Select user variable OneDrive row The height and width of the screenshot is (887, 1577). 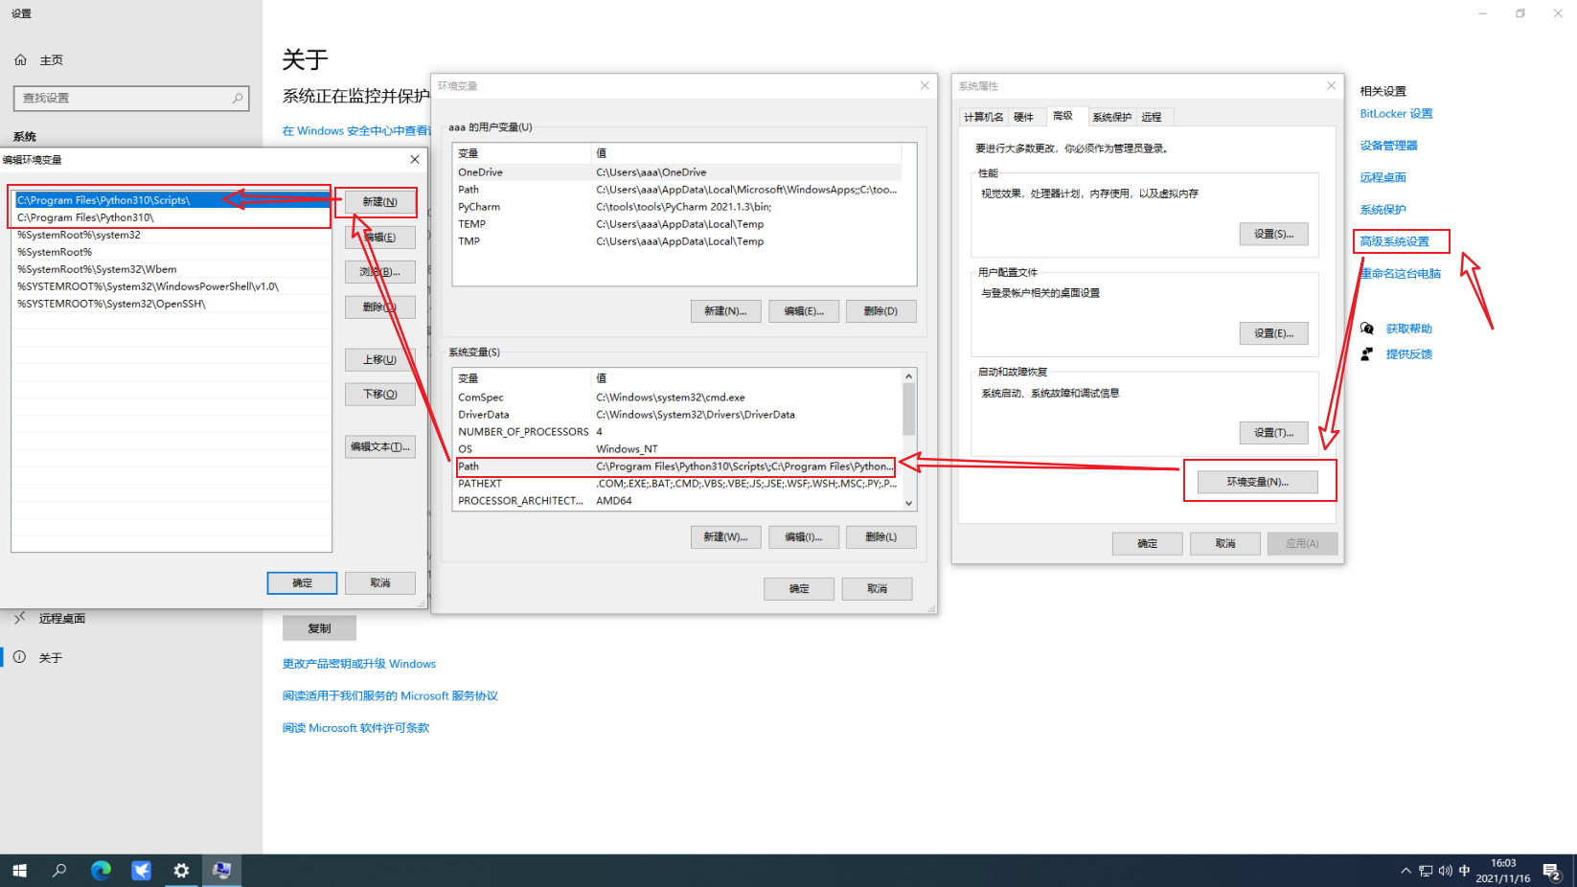click(x=678, y=172)
